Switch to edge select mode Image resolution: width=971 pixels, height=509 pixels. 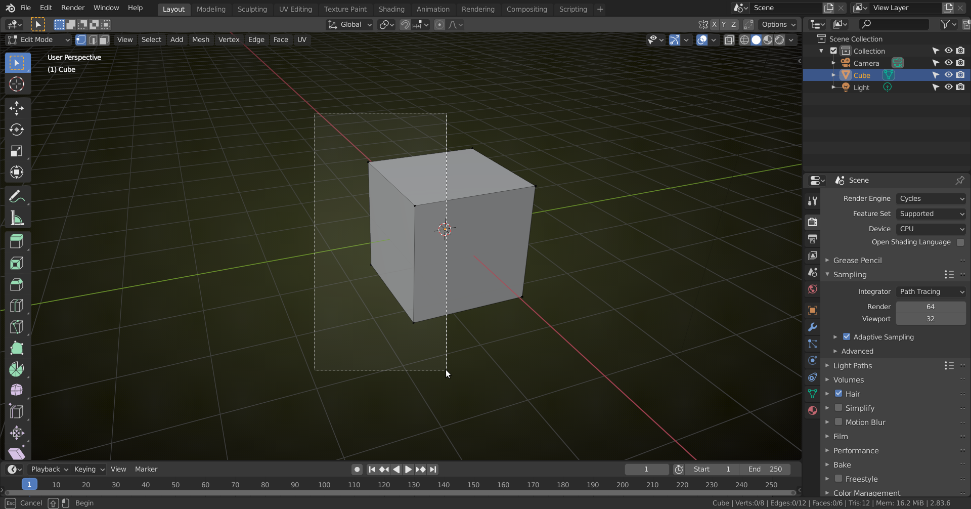click(x=93, y=40)
